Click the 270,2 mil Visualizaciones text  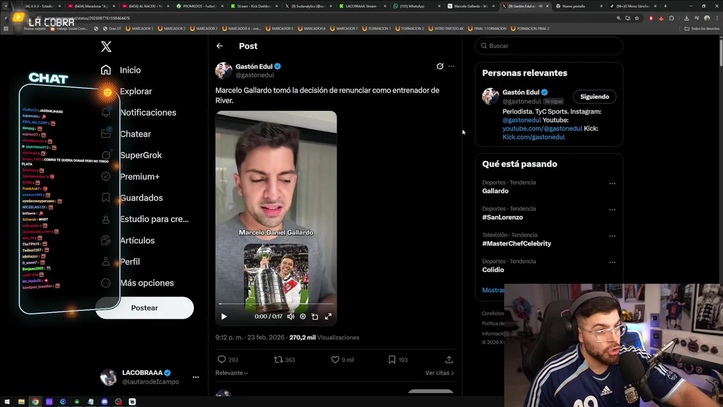coord(324,337)
